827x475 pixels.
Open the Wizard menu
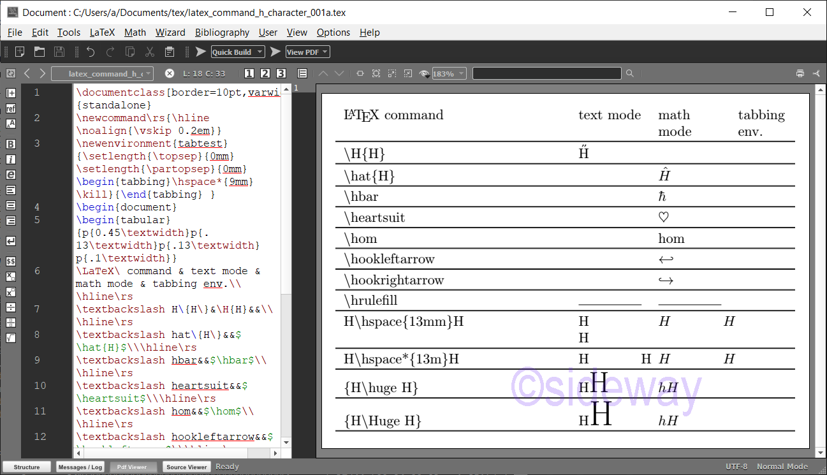170,33
